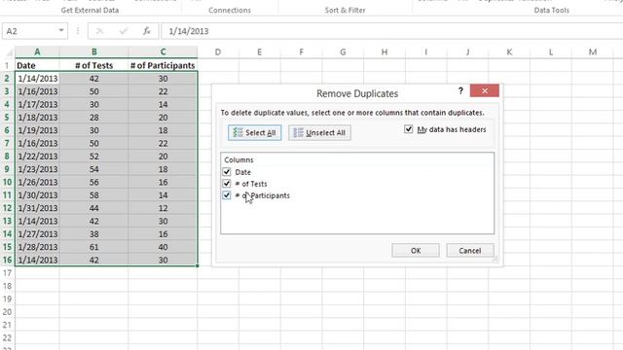The height and width of the screenshot is (350, 623).
Task: Click Cancel in Remove Duplicates dialog
Action: click(x=470, y=251)
